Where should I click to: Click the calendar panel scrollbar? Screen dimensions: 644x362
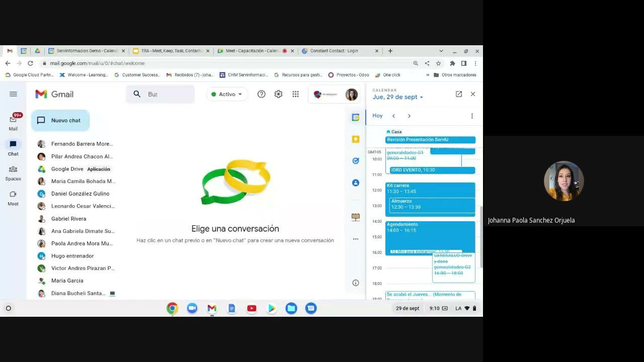click(x=480, y=236)
